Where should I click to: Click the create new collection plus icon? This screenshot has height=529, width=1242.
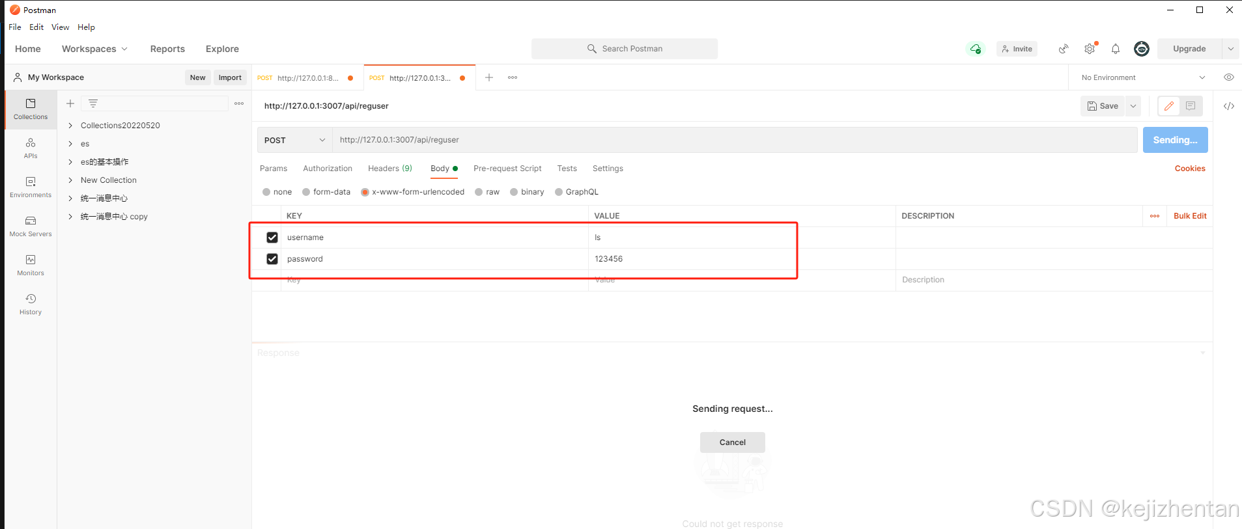(x=70, y=103)
